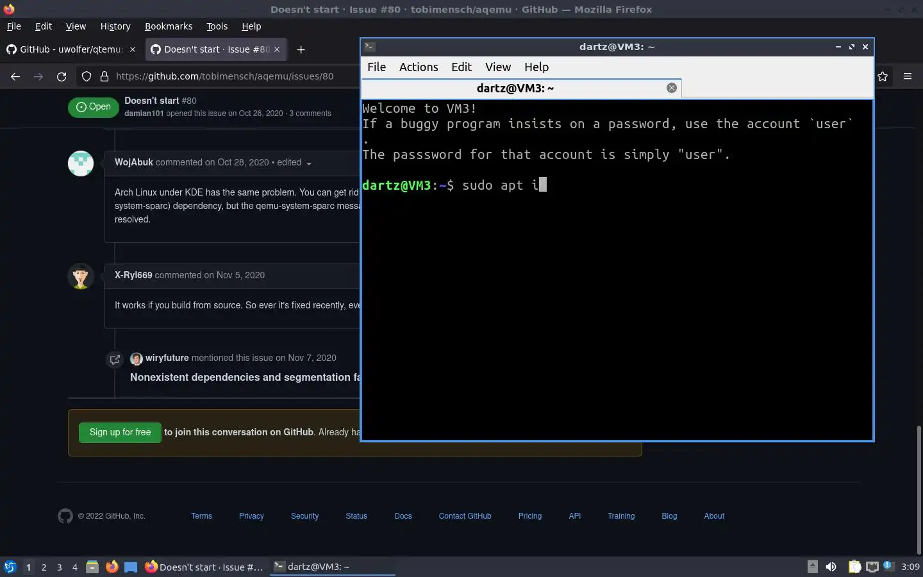The height and width of the screenshot is (577, 923).
Task: Open the terminal window's View menu
Action: tap(498, 67)
